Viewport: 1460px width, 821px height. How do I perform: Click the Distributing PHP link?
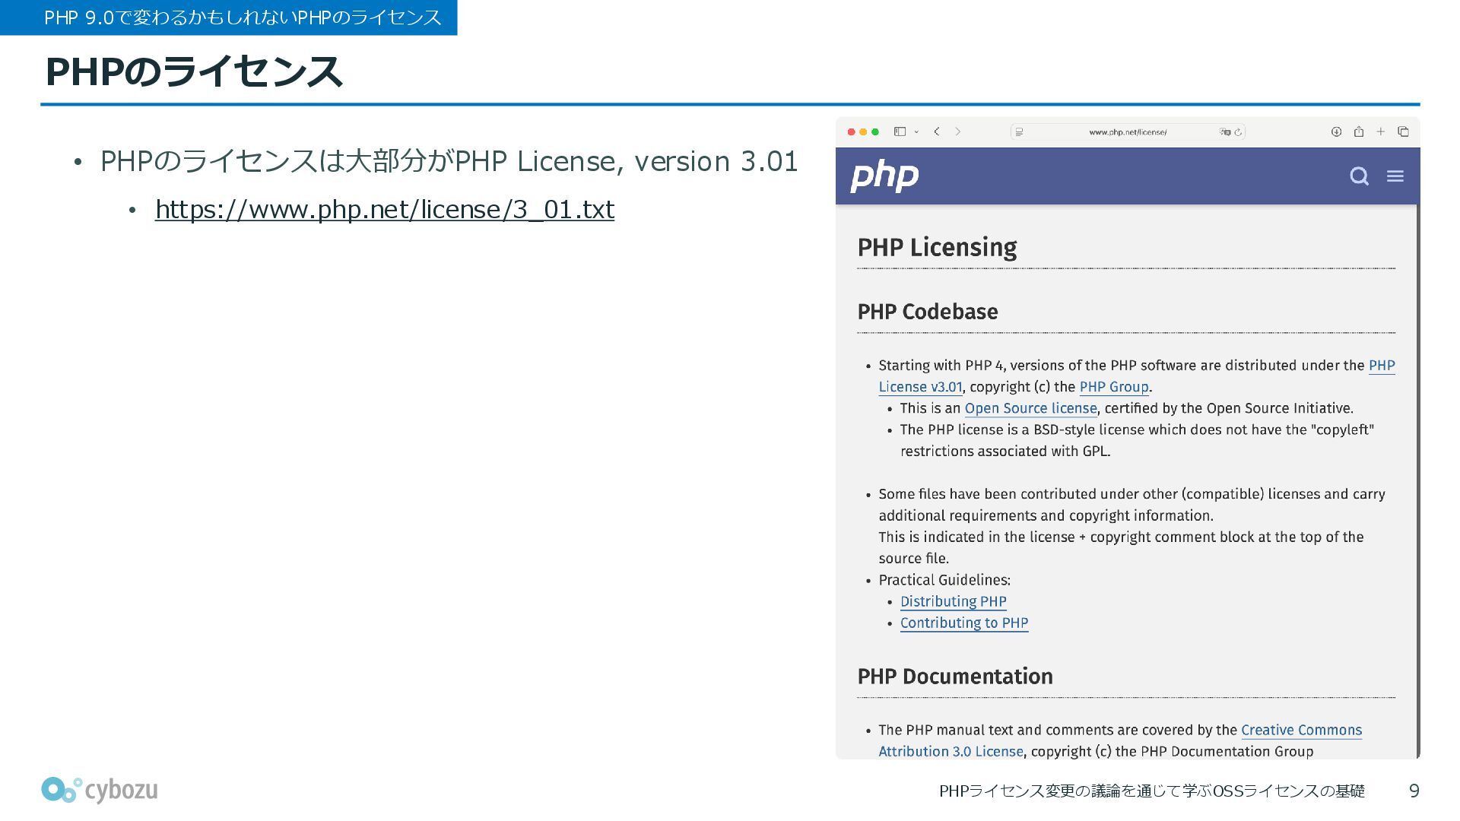[x=953, y=601]
